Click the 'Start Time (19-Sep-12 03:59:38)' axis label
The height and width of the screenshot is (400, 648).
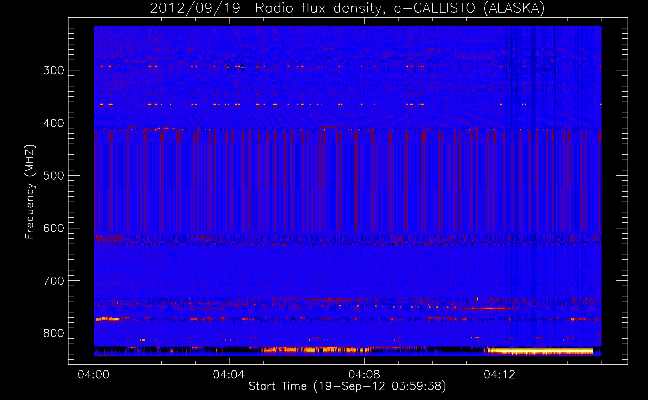[347, 386]
